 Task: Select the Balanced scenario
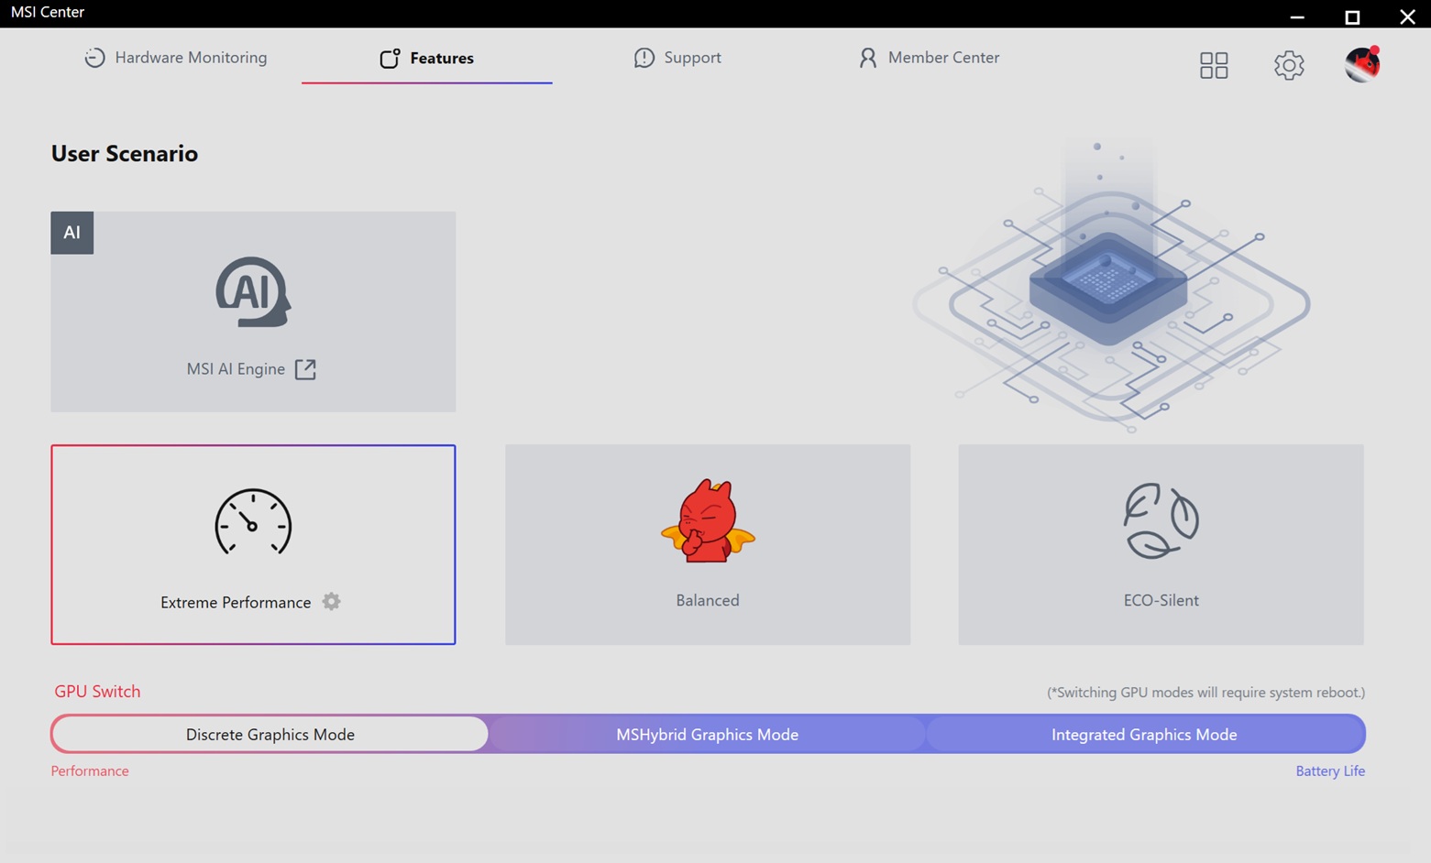(x=708, y=544)
